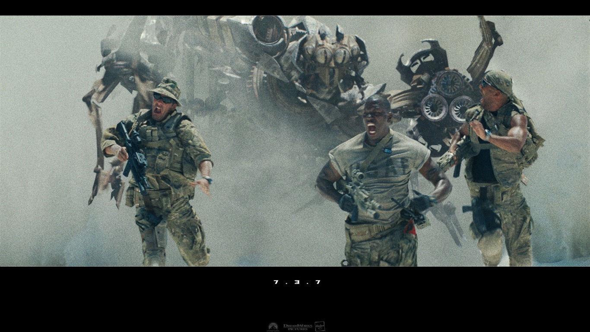
Task: Click the Paramount mountain logo
Action: pos(273,327)
